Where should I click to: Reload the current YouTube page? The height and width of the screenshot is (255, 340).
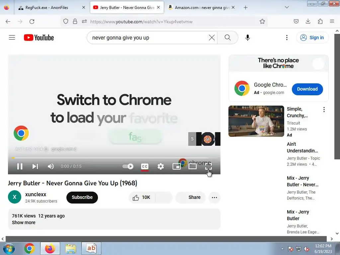click(32, 22)
